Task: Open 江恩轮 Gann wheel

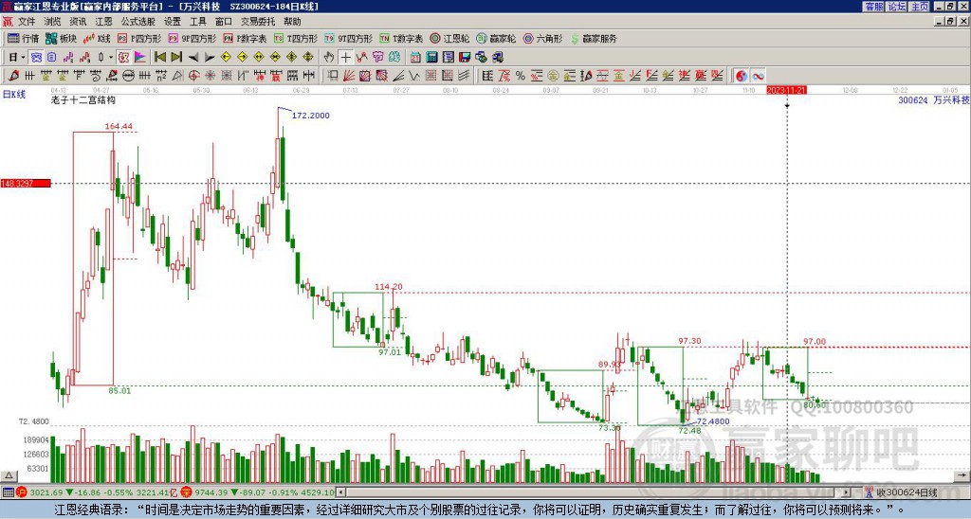Action: click(x=450, y=38)
